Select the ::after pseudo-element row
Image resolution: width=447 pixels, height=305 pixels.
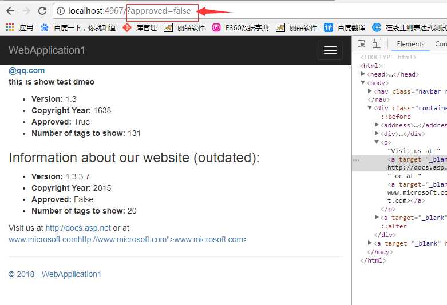click(394, 227)
